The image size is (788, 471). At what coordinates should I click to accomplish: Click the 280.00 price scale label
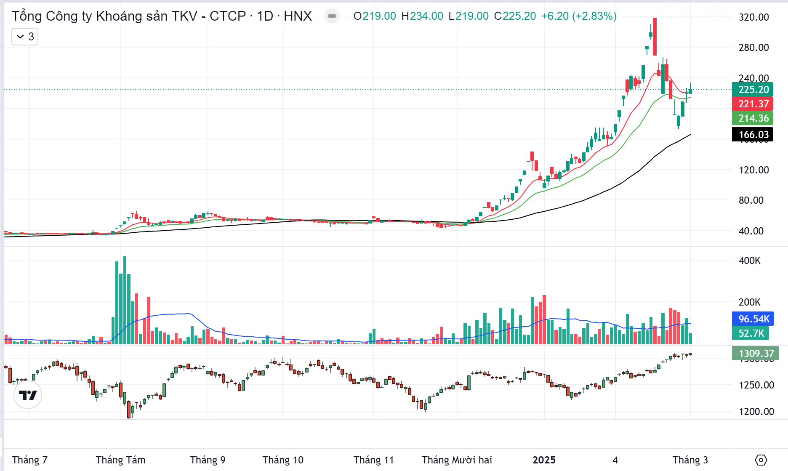(753, 48)
